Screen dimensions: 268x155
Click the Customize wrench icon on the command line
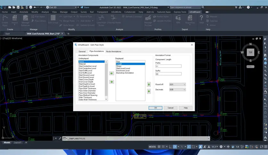point(60,138)
